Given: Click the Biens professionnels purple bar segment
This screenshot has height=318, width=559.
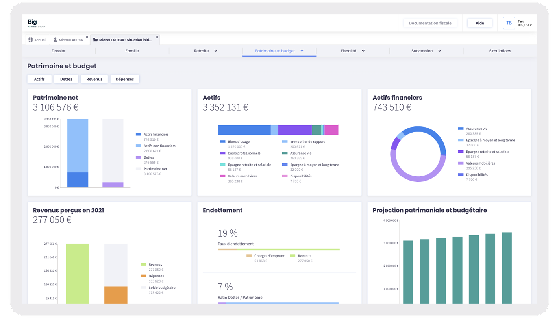Looking at the screenshot, I should (x=294, y=130).
